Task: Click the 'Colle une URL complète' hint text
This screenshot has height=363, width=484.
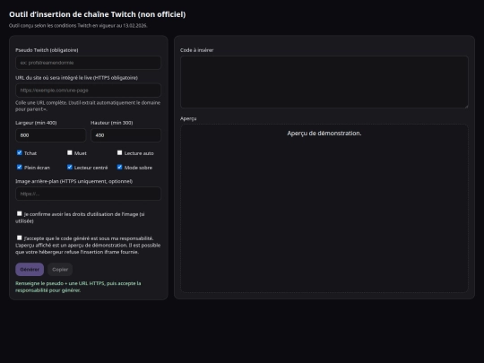Action: tap(88, 106)
